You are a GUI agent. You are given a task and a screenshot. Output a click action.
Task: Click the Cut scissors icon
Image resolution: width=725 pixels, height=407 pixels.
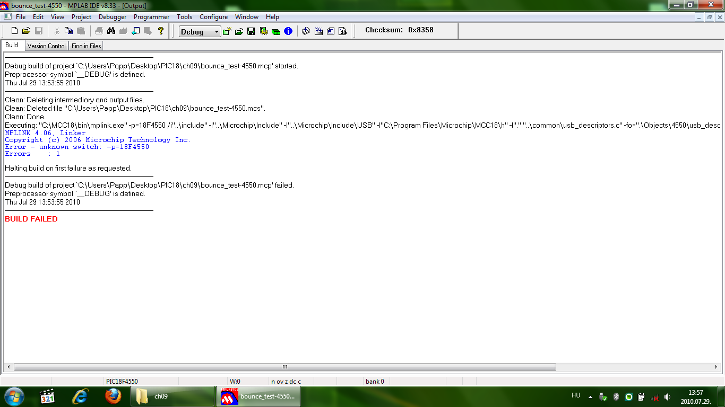[x=57, y=31]
